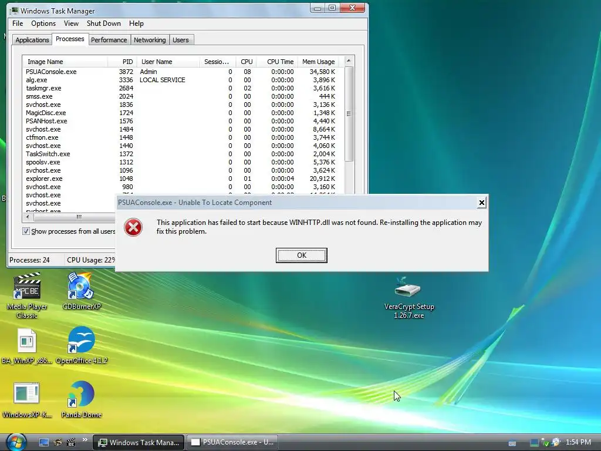Switch to the Networking tab
The image size is (601, 451).
pyautogui.click(x=150, y=40)
